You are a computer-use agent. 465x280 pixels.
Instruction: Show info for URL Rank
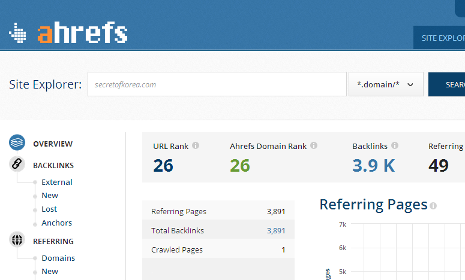[x=196, y=145]
